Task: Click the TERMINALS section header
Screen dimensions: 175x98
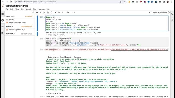Action: [10, 34]
